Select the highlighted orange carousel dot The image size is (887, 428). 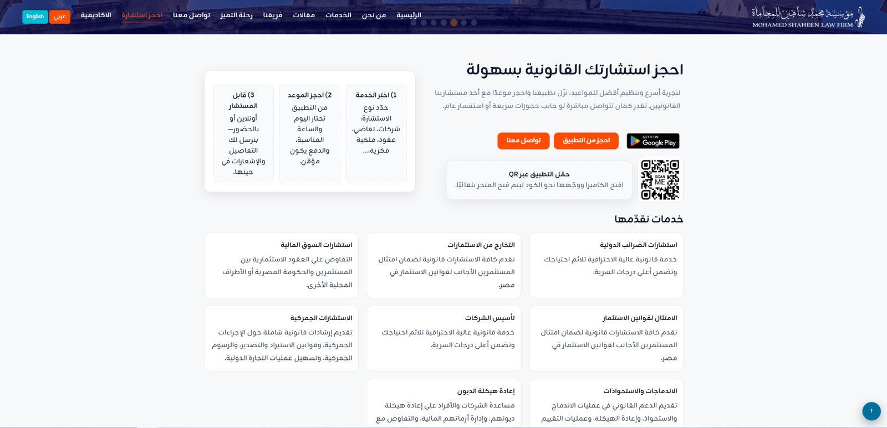454,23
